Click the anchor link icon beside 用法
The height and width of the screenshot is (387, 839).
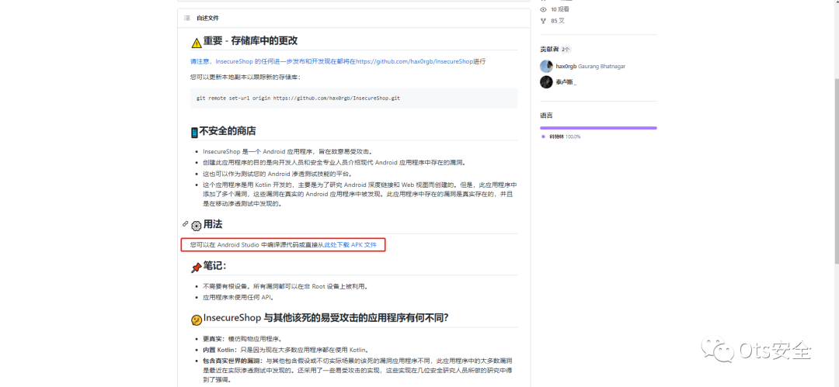click(185, 223)
